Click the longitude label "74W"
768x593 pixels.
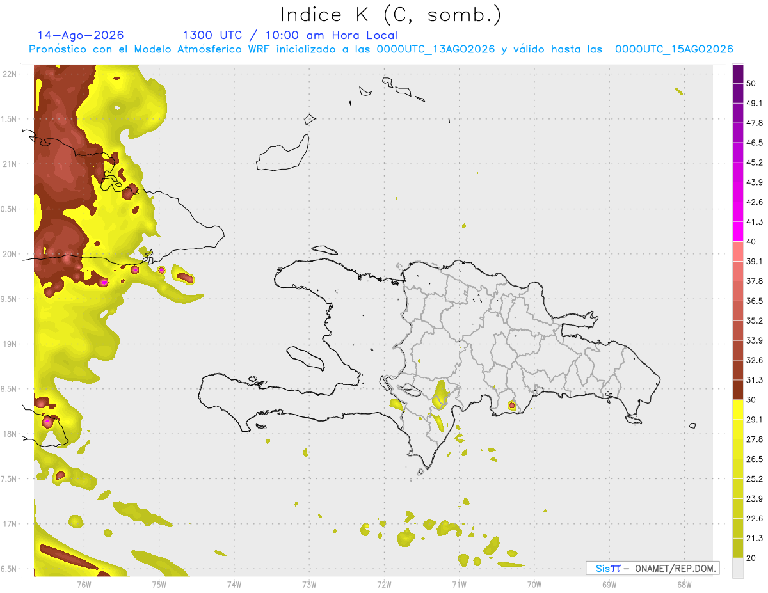pyautogui.click(x=234, y=584)
